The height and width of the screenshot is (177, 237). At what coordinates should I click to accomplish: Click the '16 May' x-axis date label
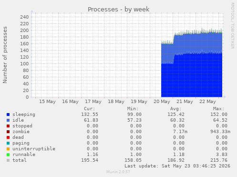click(70, 102)
